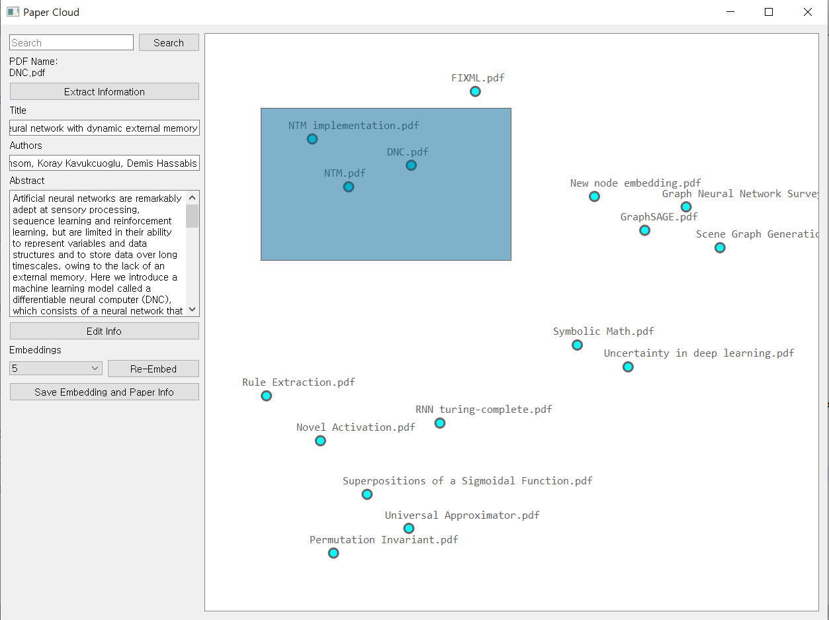This screenshot has width=829, height=620.
Task: Click the Title text field
Action: pyautogui.click(x=105, y=128)
